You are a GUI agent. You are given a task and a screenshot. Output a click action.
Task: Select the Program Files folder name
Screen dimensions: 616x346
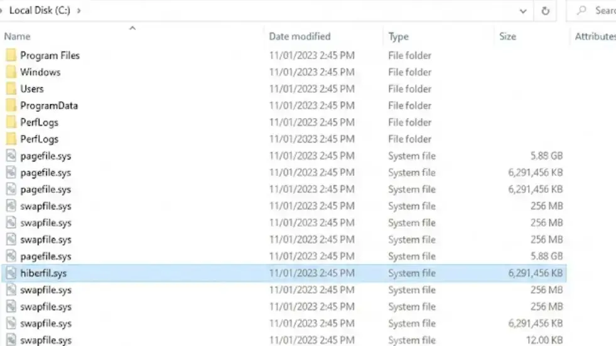tap(50, 55)
